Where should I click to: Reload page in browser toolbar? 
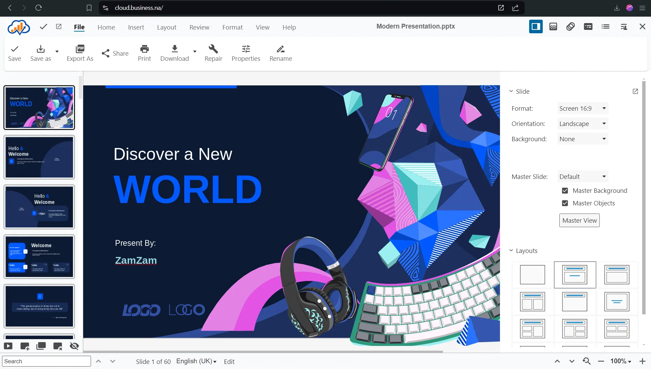tap(38, 7)
